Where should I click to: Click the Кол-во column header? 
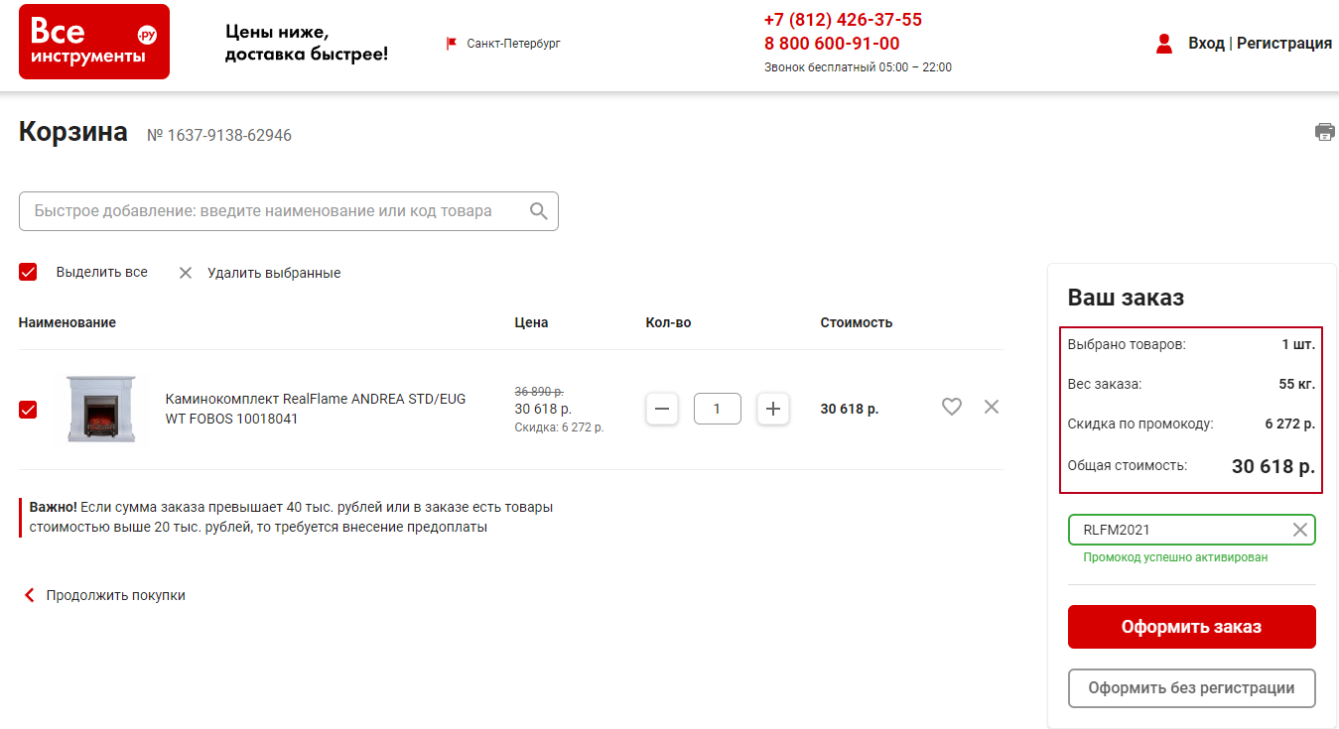pyautogui.click(x=668, y=322)
